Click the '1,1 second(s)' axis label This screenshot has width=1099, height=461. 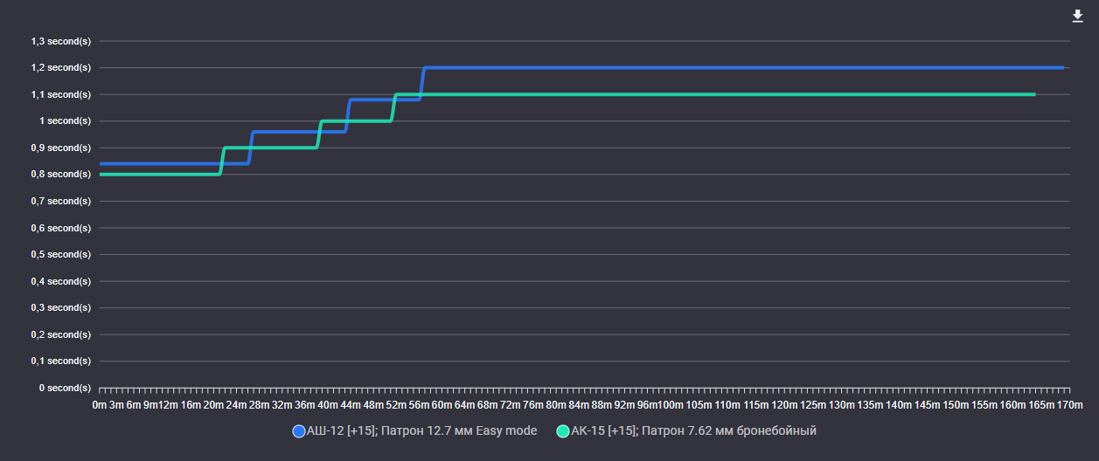(61, 94)
